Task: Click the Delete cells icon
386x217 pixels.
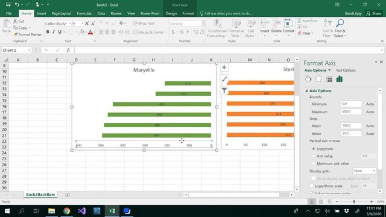Action: click(276, 24)
